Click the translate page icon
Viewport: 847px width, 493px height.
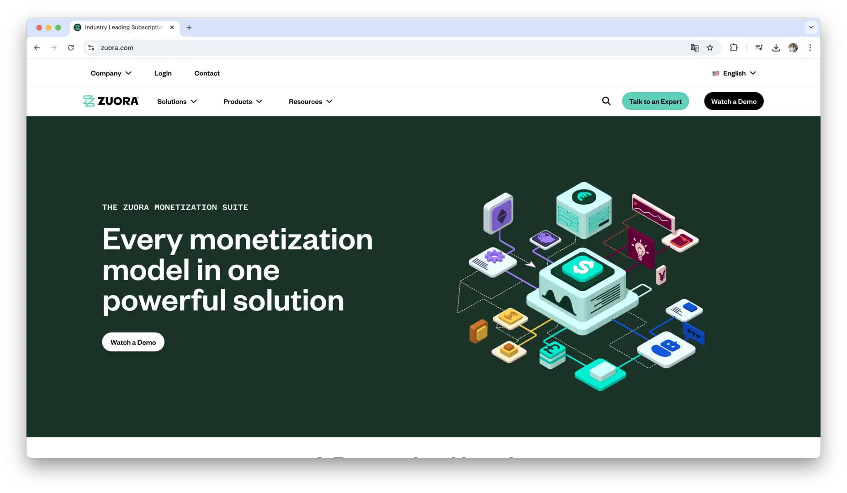tap(694, 47)
